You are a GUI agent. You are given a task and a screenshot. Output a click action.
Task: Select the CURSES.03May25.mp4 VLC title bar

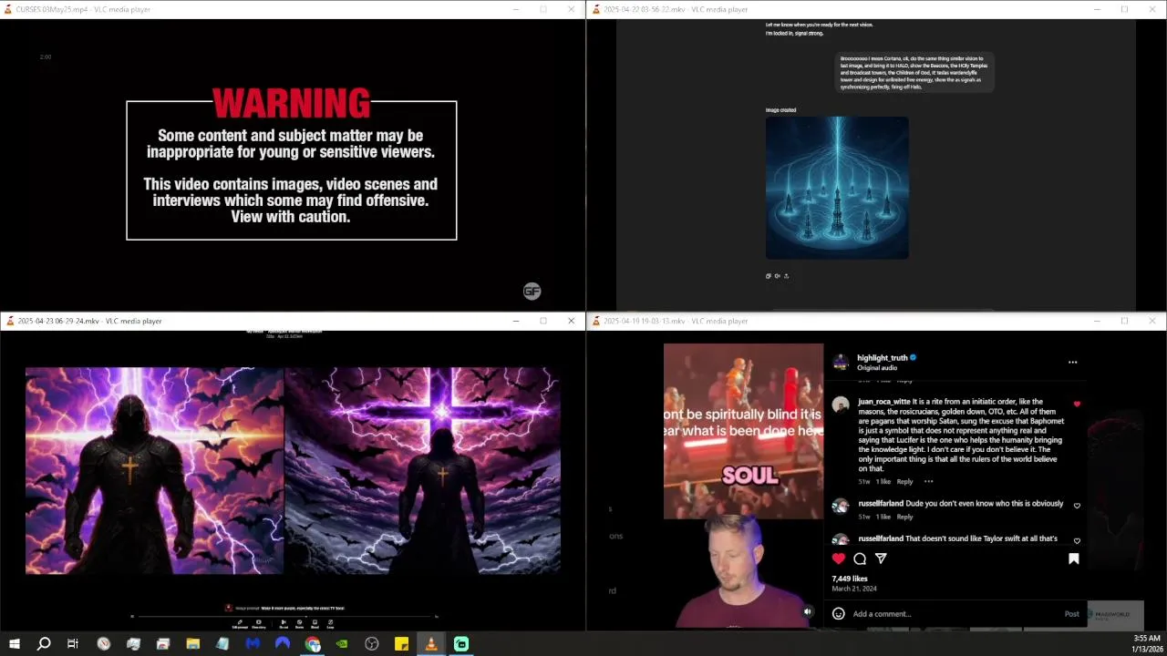click(x=292, y=9)
